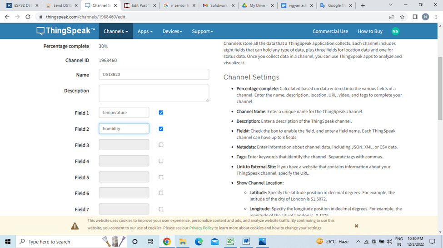
Task: Open Google Chrome from taskbar
Action: tap(167, 242)
